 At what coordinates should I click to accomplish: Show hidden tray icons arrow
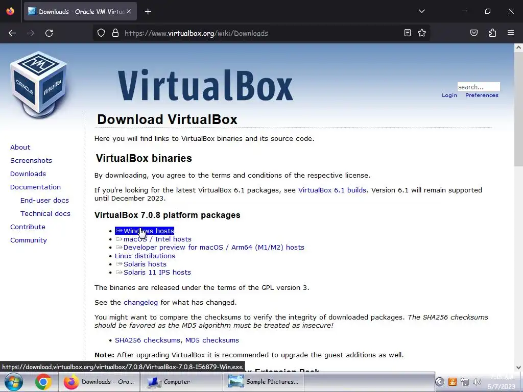pyautogui.click(x=440, y=382)
